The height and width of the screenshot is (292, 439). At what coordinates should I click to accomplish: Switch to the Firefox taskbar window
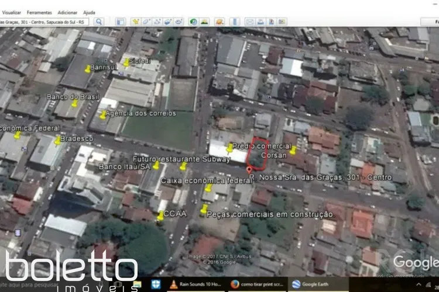coord(258,284)
